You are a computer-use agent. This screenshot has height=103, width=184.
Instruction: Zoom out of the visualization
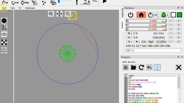[68, 14]
